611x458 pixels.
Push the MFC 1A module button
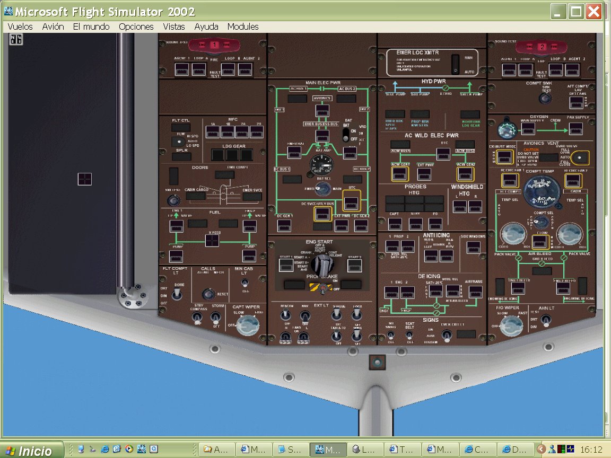pyautogui.click(x=212, y=132)
